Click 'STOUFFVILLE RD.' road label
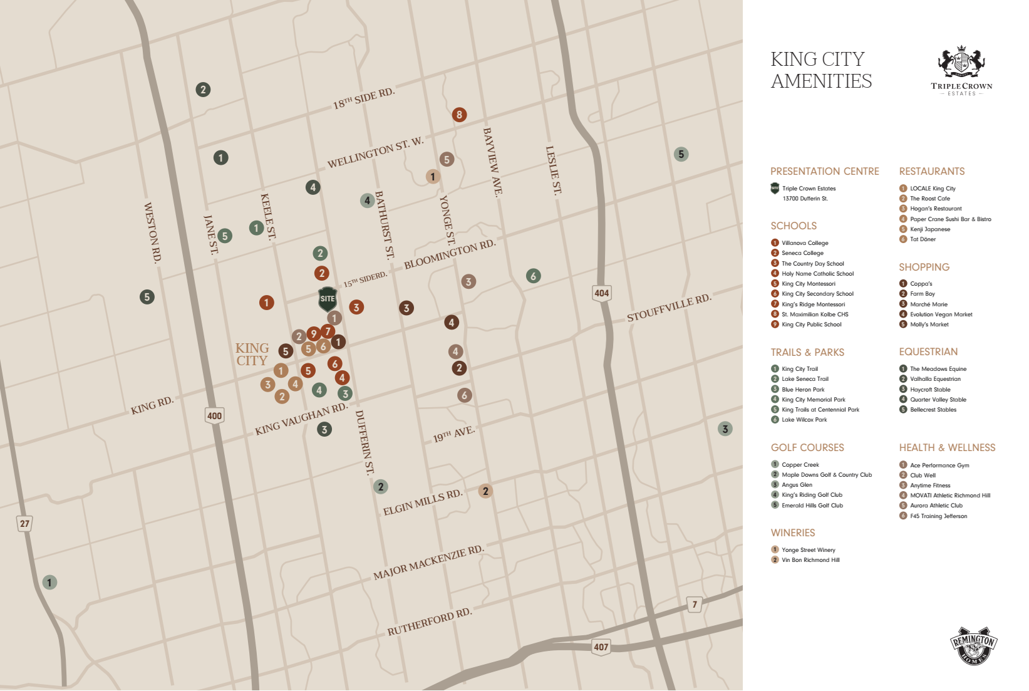 [x=670, y=308]
